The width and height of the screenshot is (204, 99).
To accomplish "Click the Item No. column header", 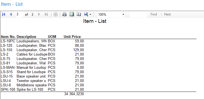I will (x=8, y=37).
